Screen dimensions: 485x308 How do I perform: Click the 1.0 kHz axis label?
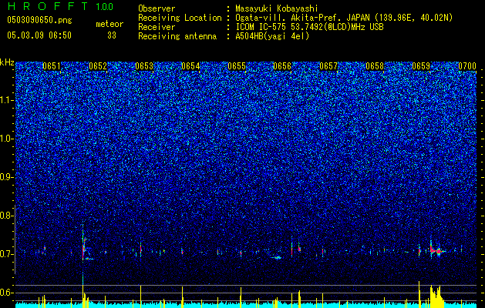(x=7, y=139)
